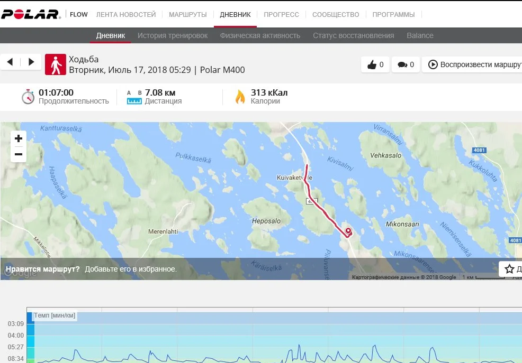Image resolution: width=522 pixels, height=363 pixels.
Task: Click the red walking sport icon
Action: 56,64
